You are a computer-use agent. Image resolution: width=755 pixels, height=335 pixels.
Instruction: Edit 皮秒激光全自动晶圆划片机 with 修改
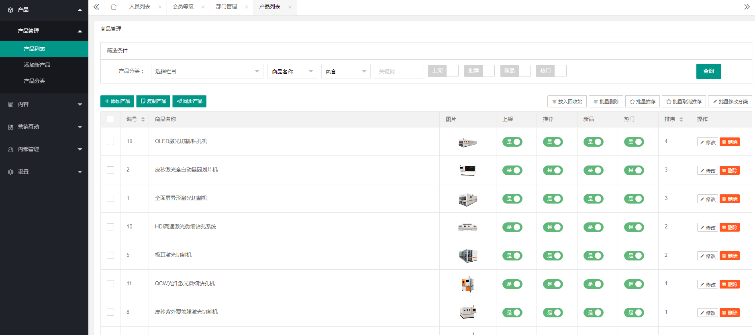(x=708, y=171)
